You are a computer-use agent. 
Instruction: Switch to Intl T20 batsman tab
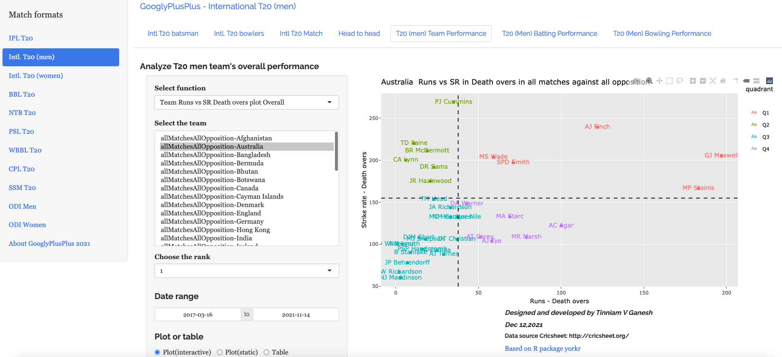coord(173,34)
